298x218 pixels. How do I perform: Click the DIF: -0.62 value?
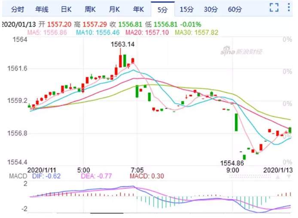click(x=46, y=176)
